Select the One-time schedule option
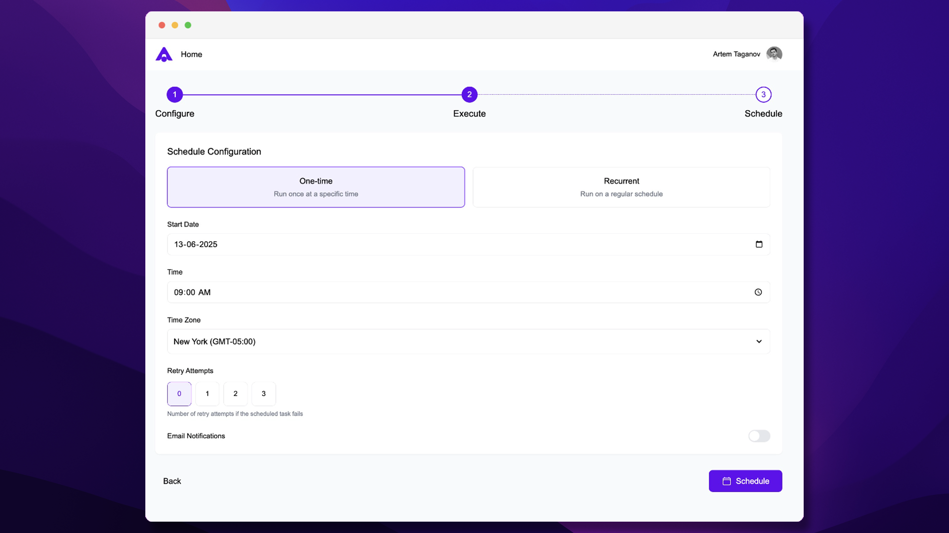Image resolution: width=949 pixels, height=533 pixels. coord(316,187)
